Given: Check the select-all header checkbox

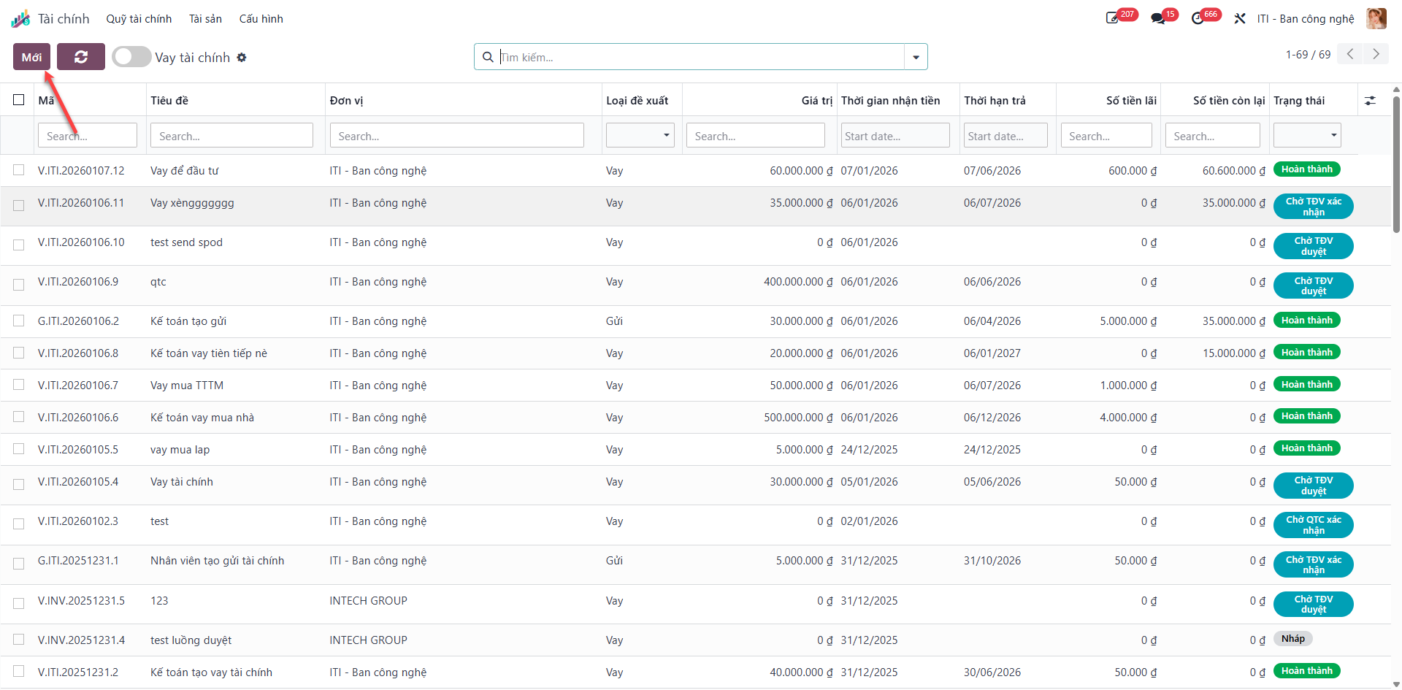Looking at the screenshot, I should pos(19,100).
